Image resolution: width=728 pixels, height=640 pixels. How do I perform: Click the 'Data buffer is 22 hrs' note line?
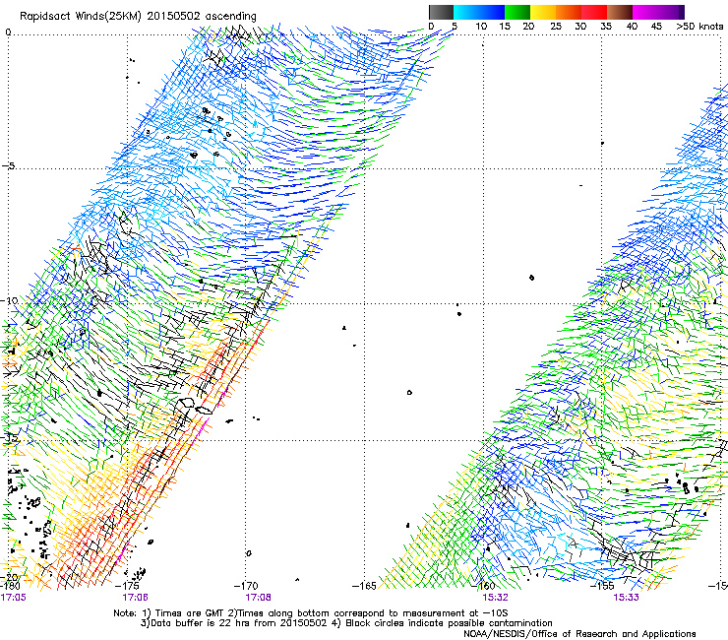point(346,623)
